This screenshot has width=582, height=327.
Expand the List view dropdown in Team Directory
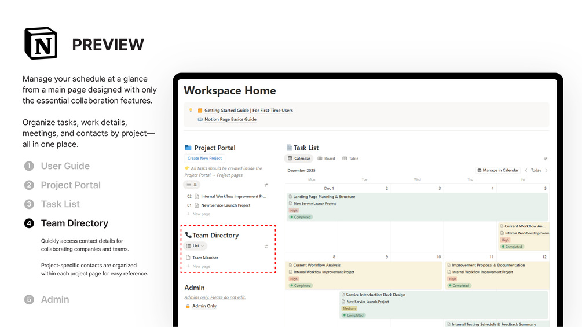(195, 246)
